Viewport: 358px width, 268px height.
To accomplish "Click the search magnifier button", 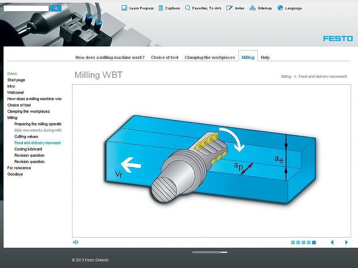I will tap(56, 8).
